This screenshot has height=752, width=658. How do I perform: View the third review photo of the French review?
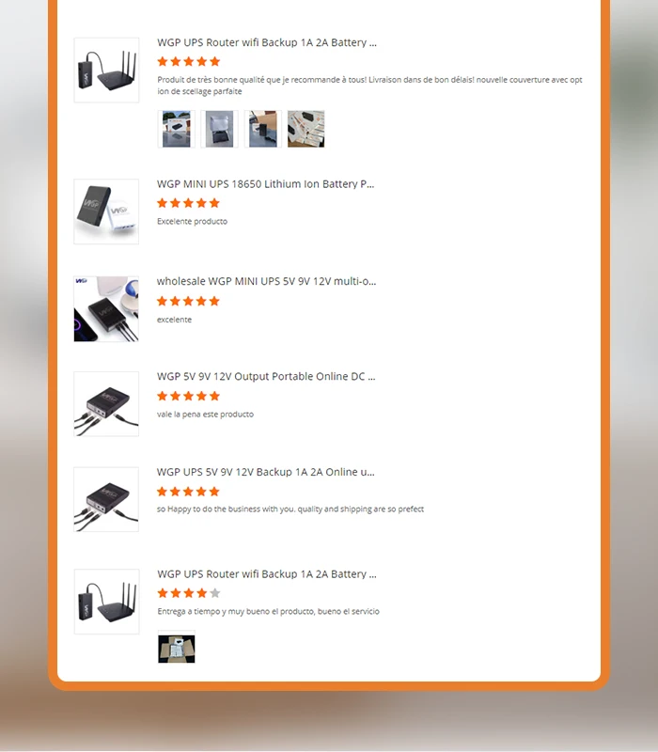click(x=263, y=129)
